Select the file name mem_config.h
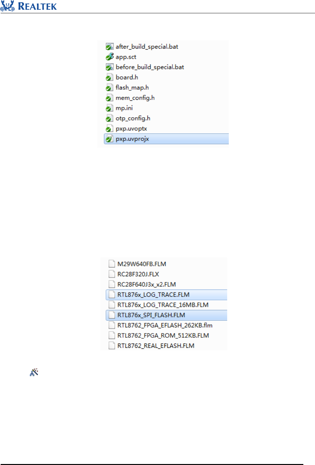315x465 pixels. point(135,98)
